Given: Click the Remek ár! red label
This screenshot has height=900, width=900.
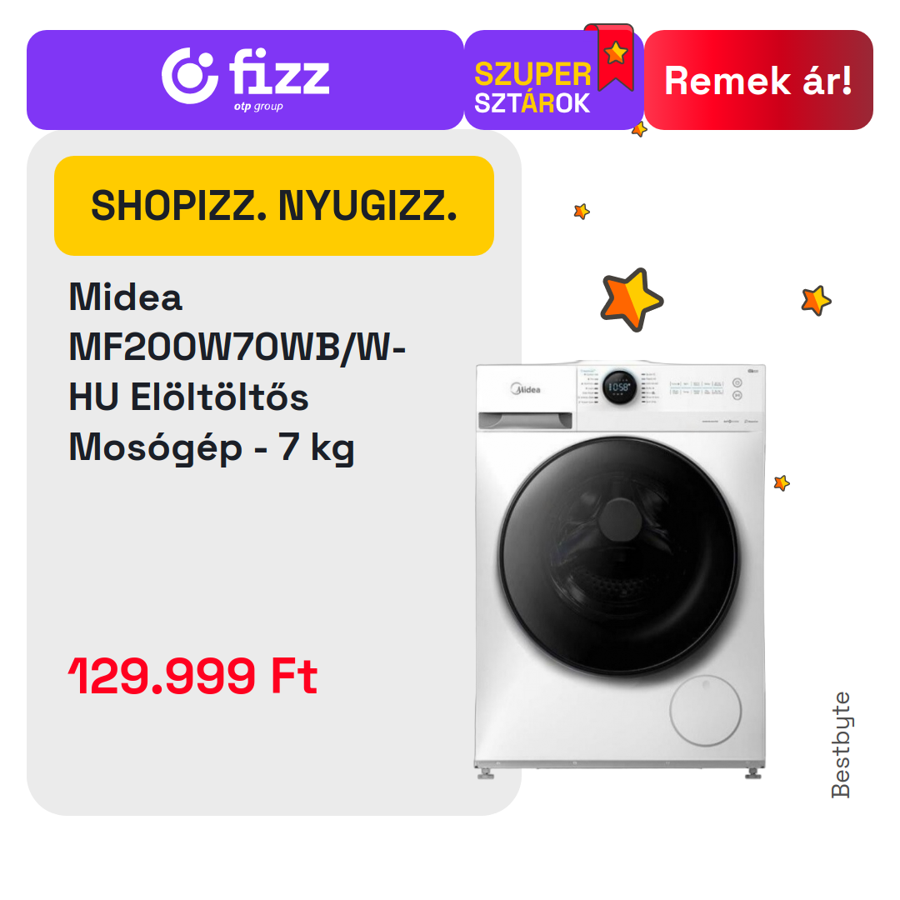Looking at the screenshot, I should [x=758, y=80].
